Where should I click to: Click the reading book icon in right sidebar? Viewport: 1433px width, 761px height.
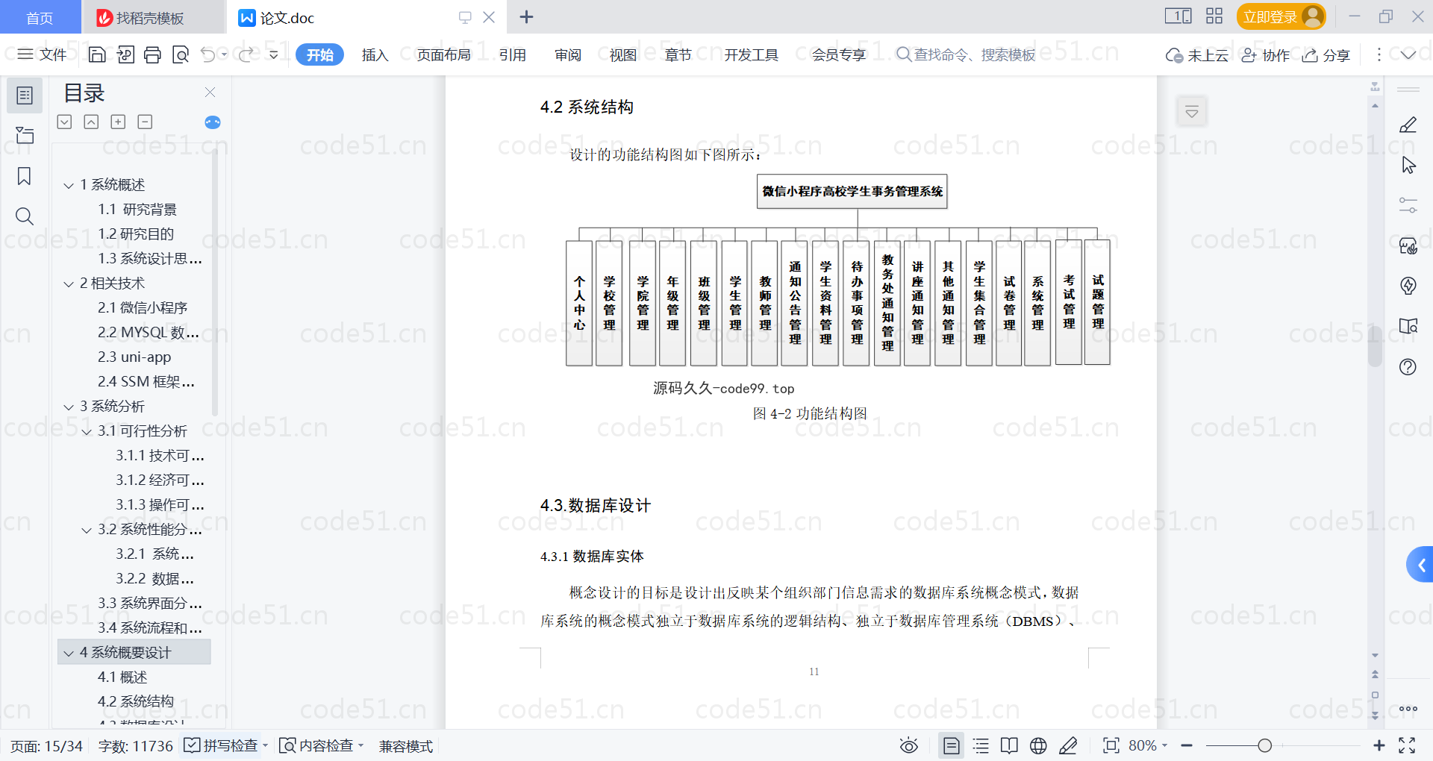(1408, 326)
